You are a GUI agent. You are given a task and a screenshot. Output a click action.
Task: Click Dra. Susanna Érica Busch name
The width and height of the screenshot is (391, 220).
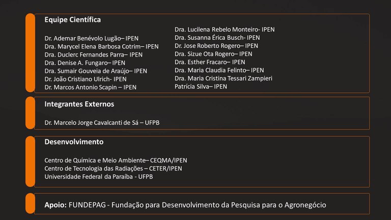point(217,38)
